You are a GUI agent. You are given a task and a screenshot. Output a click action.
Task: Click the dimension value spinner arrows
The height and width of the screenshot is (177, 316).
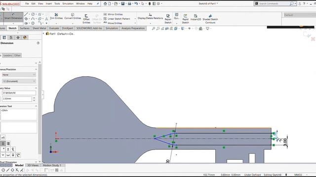pos(34,99)
